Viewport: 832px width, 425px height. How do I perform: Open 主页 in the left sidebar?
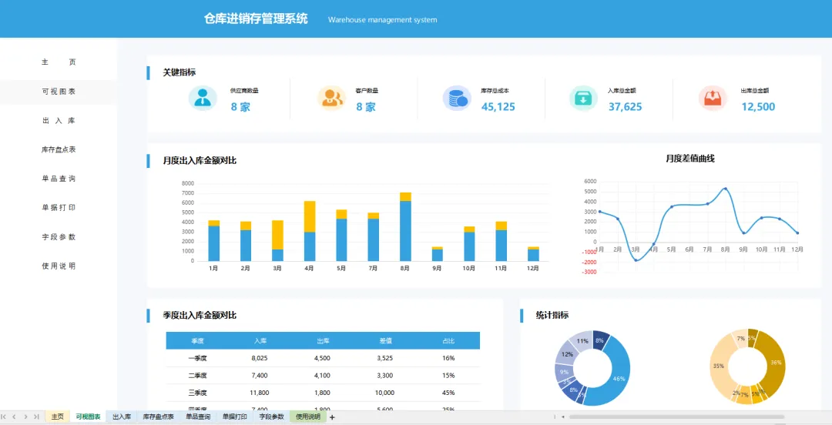tap(59, 62)
